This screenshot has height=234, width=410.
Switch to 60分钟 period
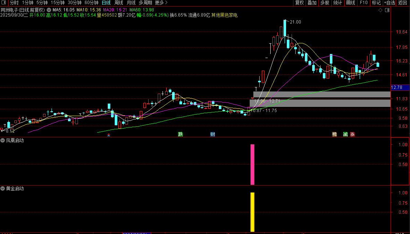pos(92,3)
